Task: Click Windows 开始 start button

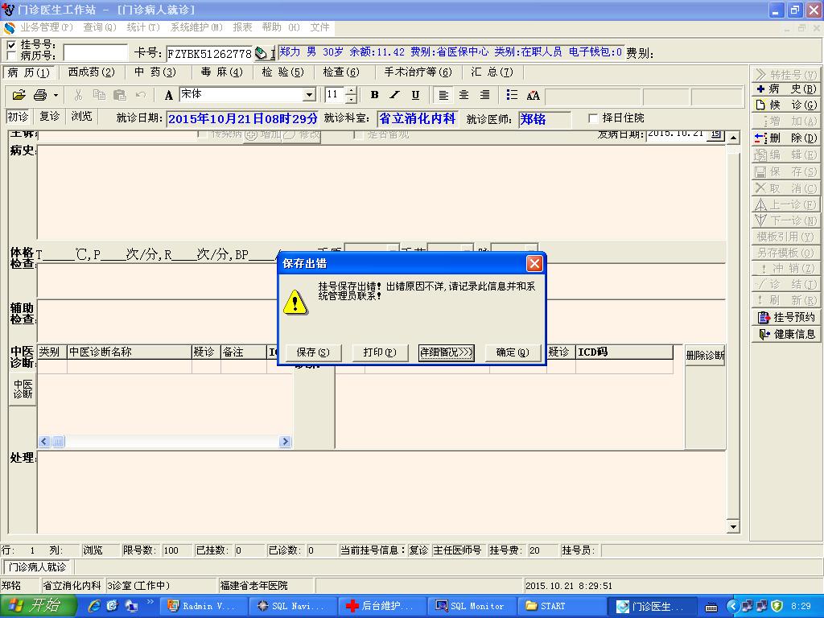Action: click(39, 606)
